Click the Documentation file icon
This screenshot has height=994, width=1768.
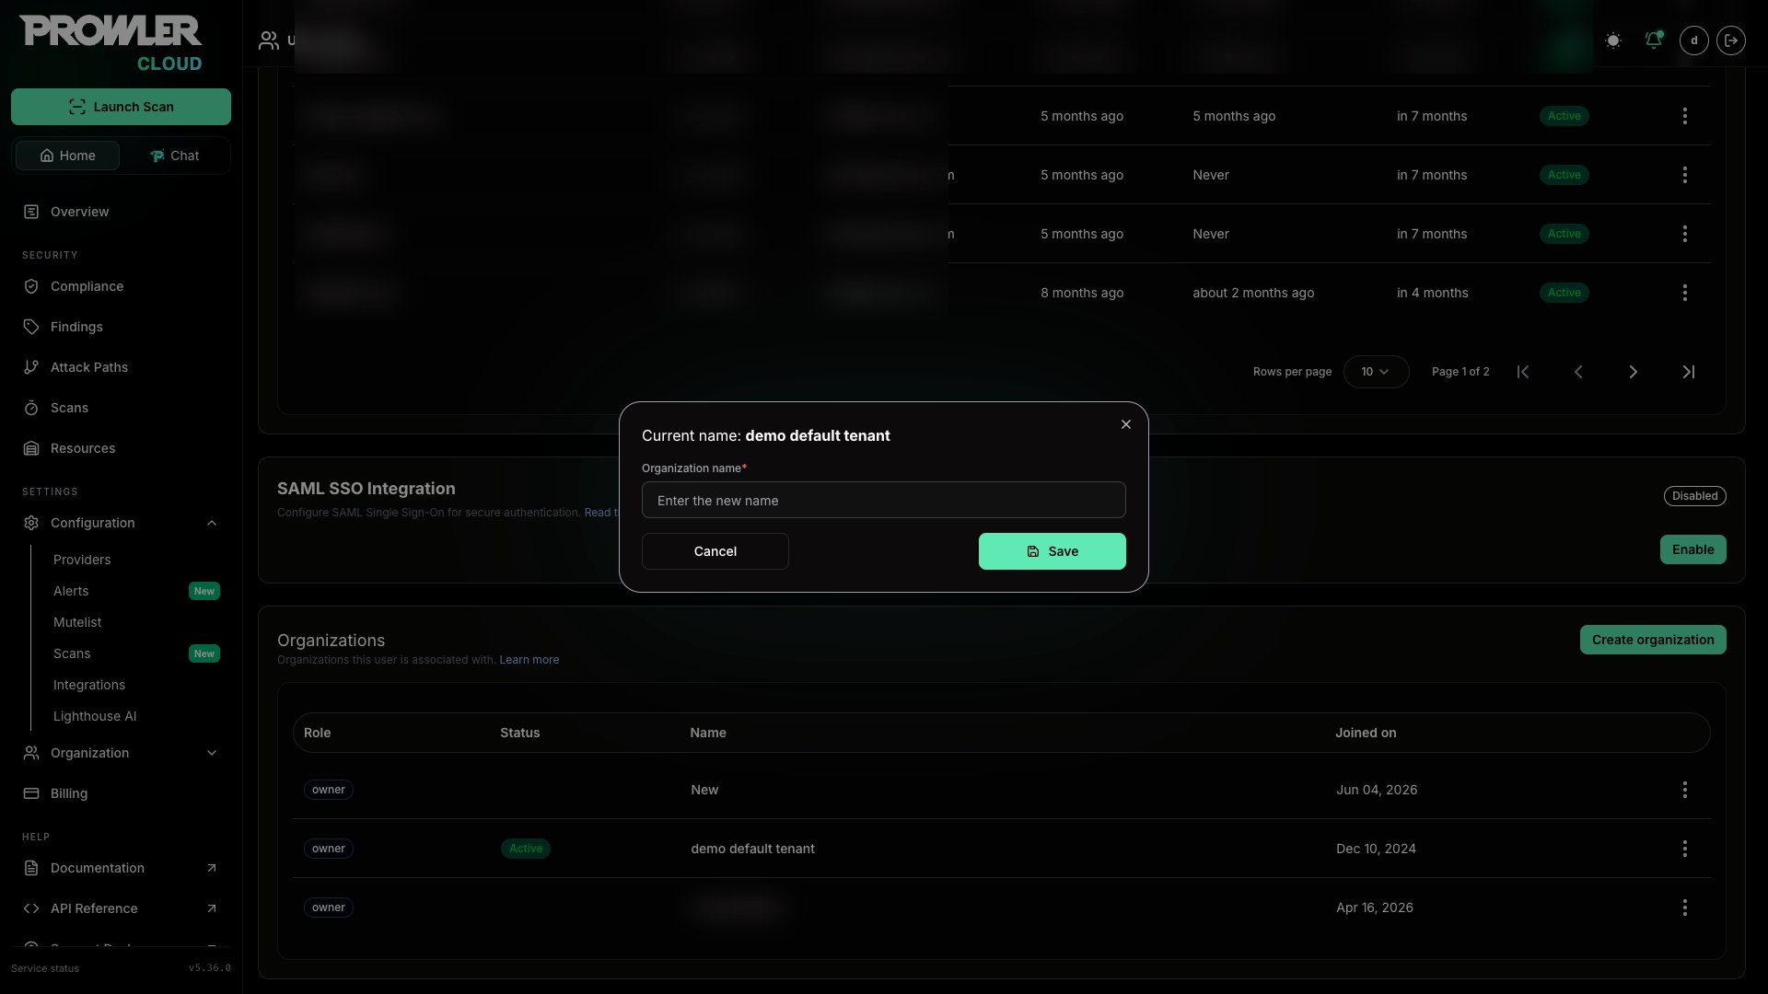click(31, 868)
